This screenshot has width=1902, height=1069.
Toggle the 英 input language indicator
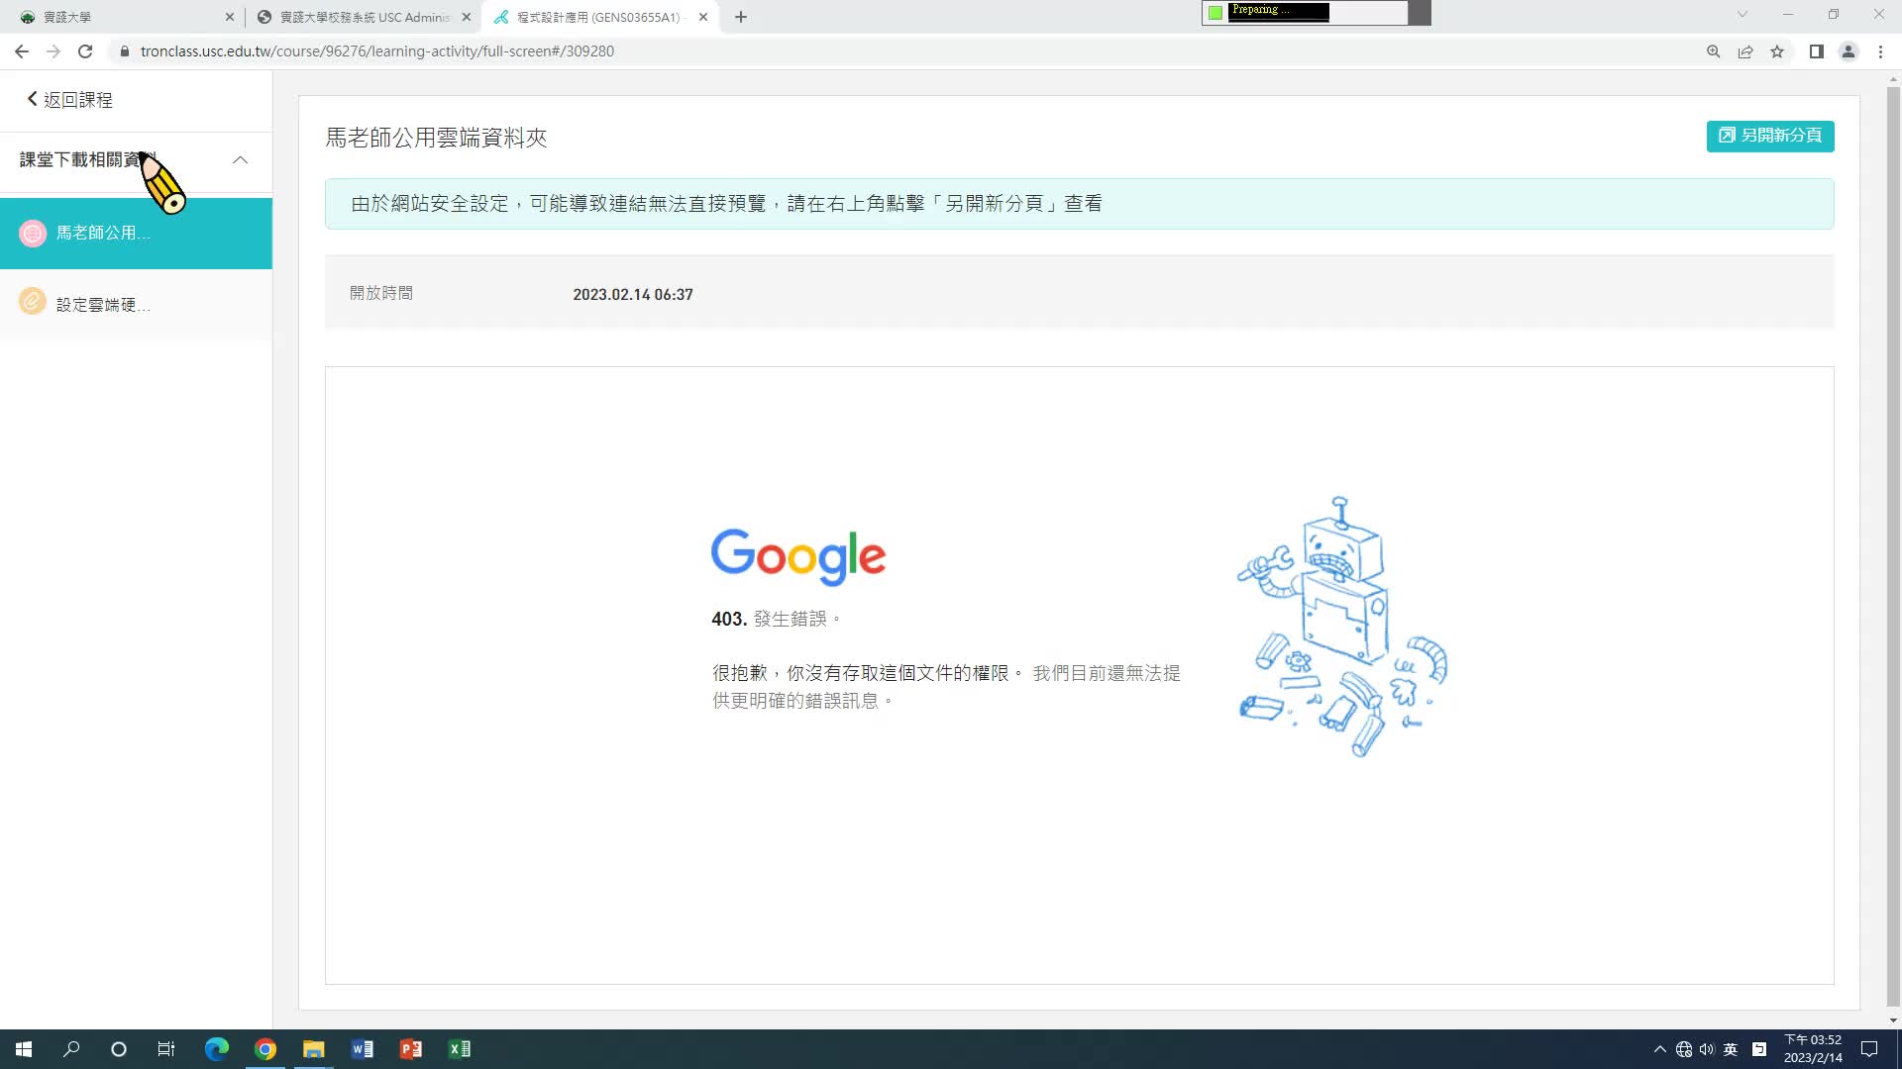pos(1730,1049)
